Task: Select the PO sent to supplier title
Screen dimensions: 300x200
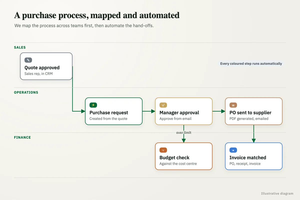Action: tap(250, 112)
